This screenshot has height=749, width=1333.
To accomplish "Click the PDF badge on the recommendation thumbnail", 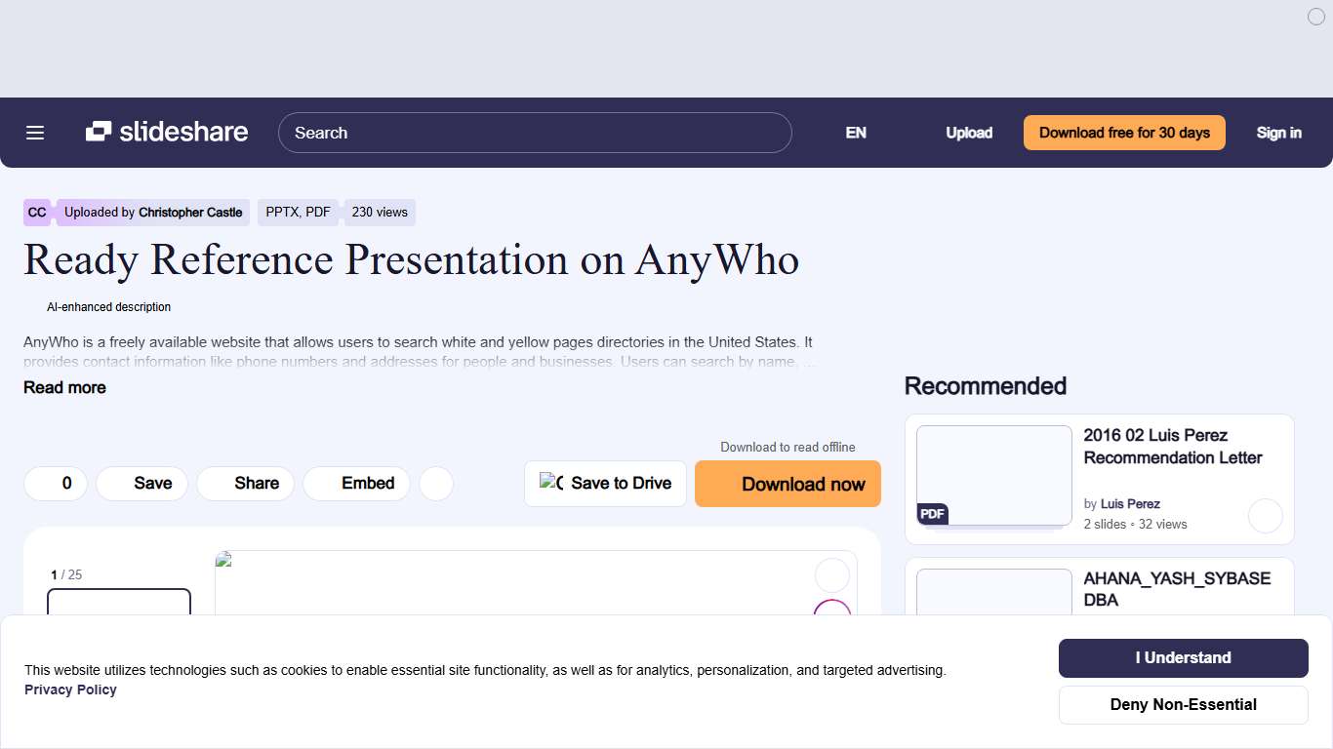I will tap(932, 514).
